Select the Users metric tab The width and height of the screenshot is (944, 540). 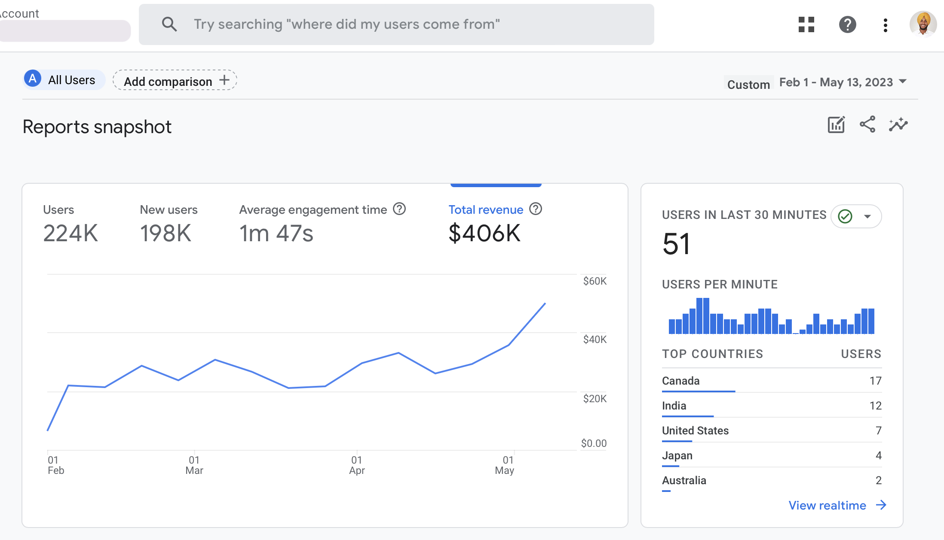71,224
